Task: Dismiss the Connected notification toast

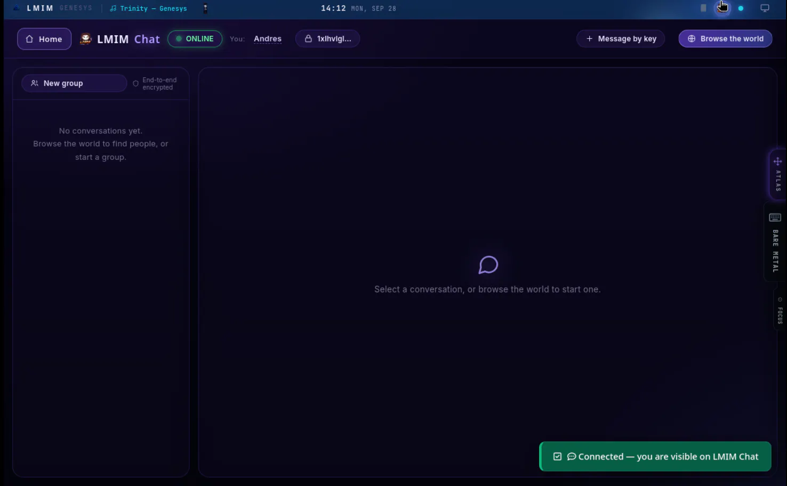Action: point(655,457)
